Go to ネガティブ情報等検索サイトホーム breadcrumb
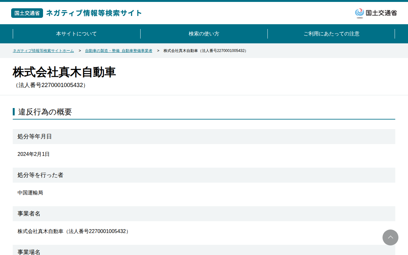This screenshot has width=408, height=255. (43, 51)
